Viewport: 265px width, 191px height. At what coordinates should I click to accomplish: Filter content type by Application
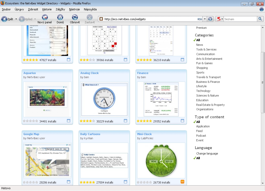[x=203, y=126]
